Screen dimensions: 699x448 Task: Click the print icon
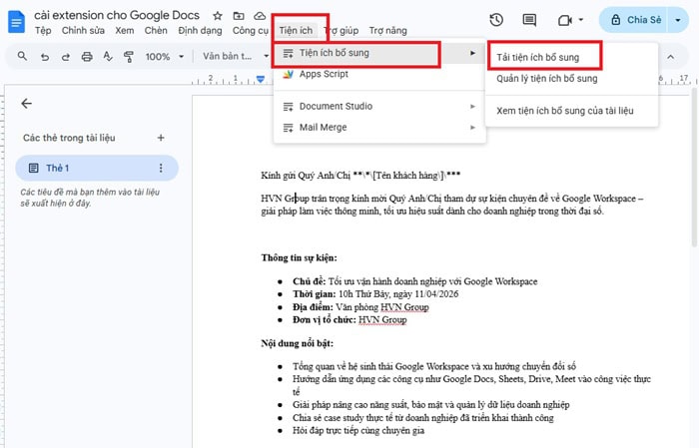tap(88, 57)
